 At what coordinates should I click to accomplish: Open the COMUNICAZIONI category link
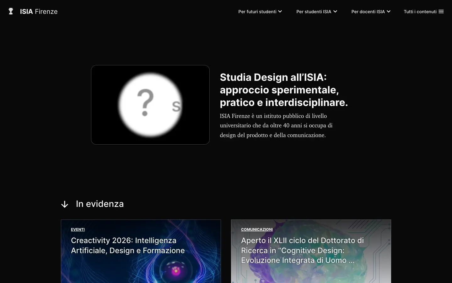[257, 230]
